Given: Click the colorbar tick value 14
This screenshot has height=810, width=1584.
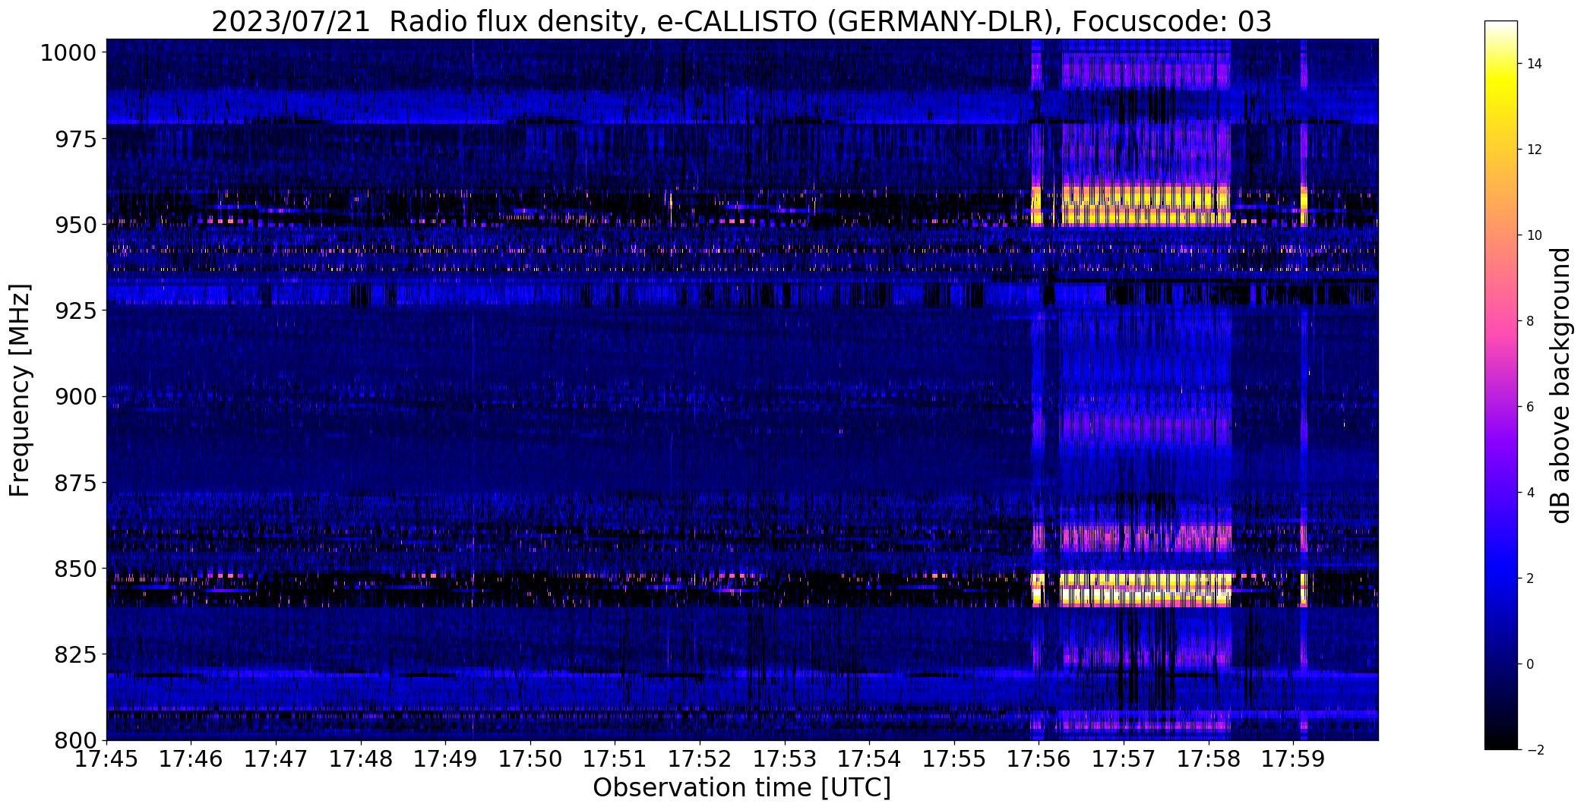Looking at the screenshot, I should 1534,64.
